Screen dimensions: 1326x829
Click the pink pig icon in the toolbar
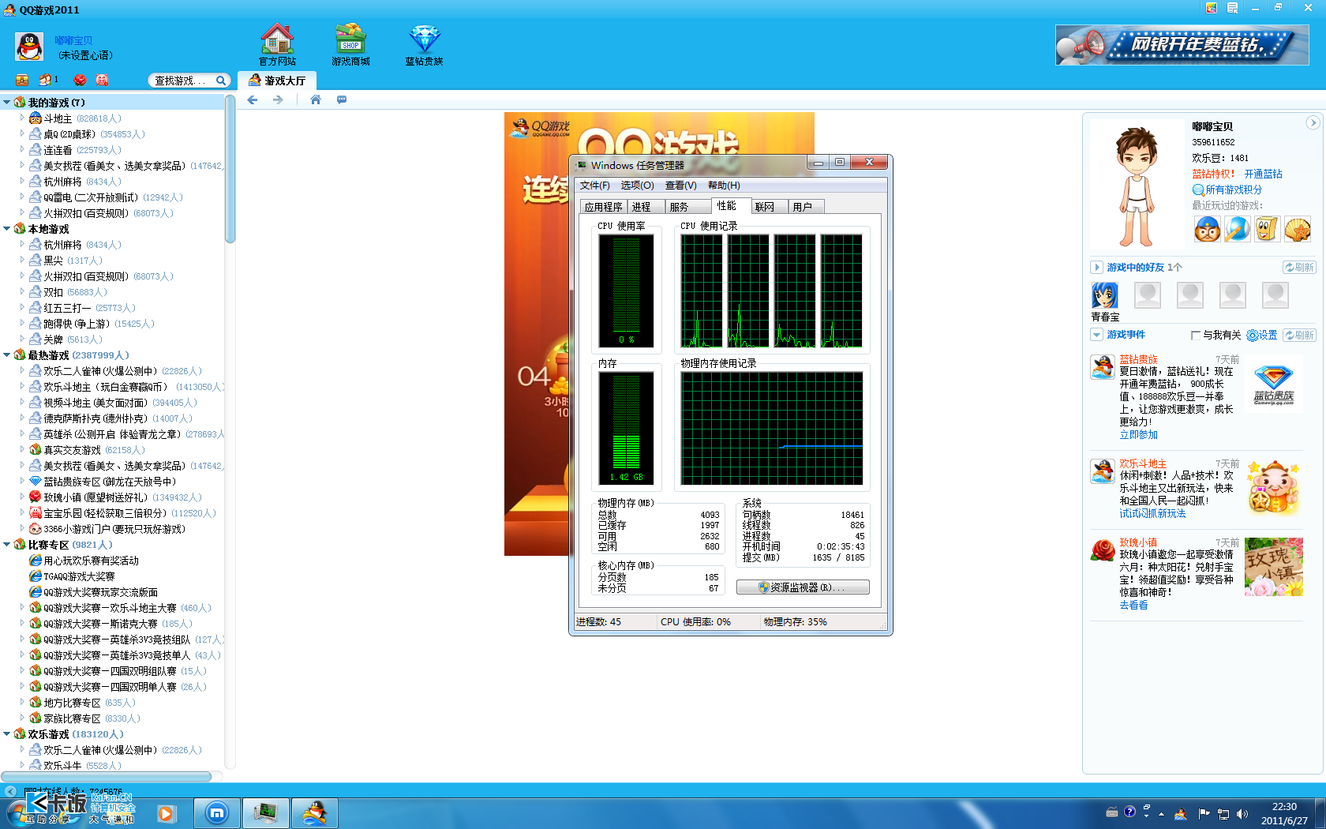(x=102, y=80)
